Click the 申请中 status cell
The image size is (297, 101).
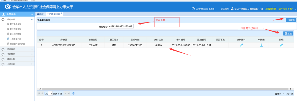[159, 45]
